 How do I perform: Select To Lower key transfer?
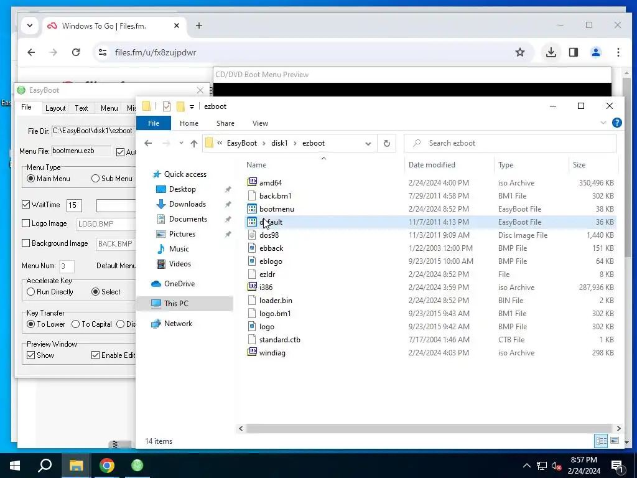30,324
